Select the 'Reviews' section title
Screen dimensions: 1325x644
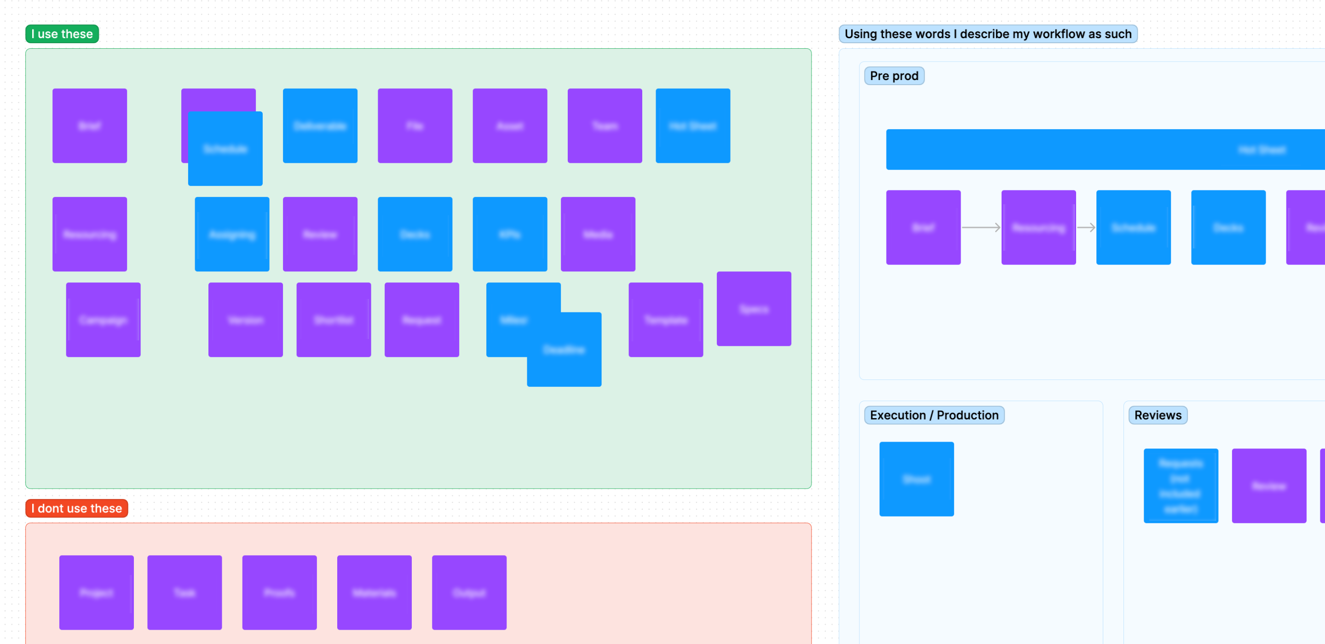click(x=1158, y=415)
